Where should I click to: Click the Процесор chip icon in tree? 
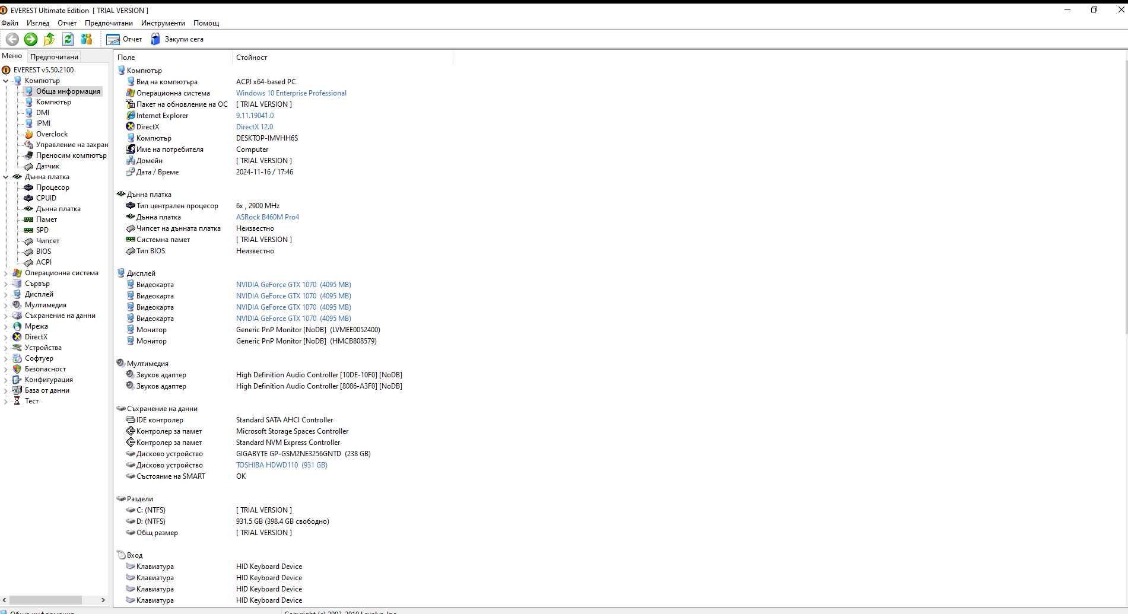click(x=28, y=187)
